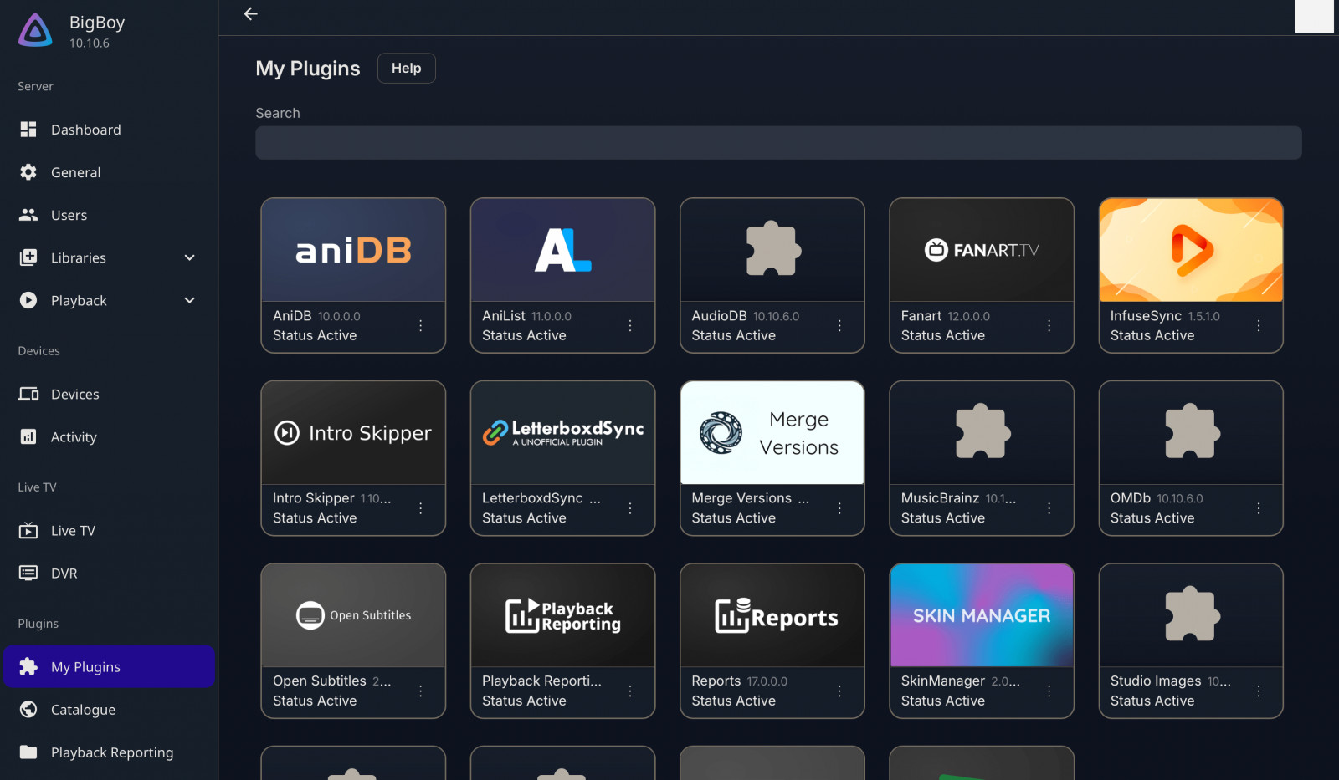
Task: Open the Users page
Action: coord(69,215)
